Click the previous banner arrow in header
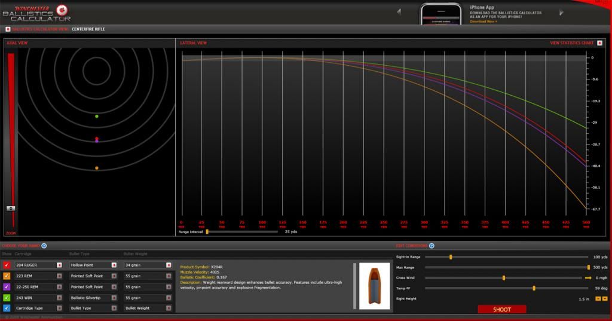This screenshot has width=612, height=321. 399,12
